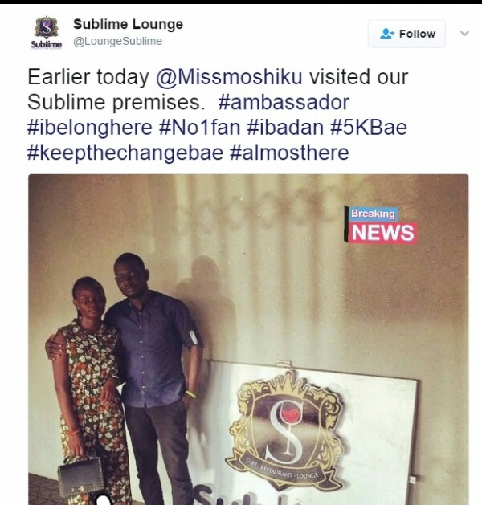Click the tweet text 'Earlier today'
The height and width of the screenshot is (505, 482).
click(x=88, y=77)
